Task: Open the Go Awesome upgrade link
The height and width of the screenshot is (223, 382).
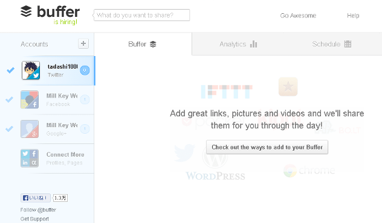Action: point(298,16)
